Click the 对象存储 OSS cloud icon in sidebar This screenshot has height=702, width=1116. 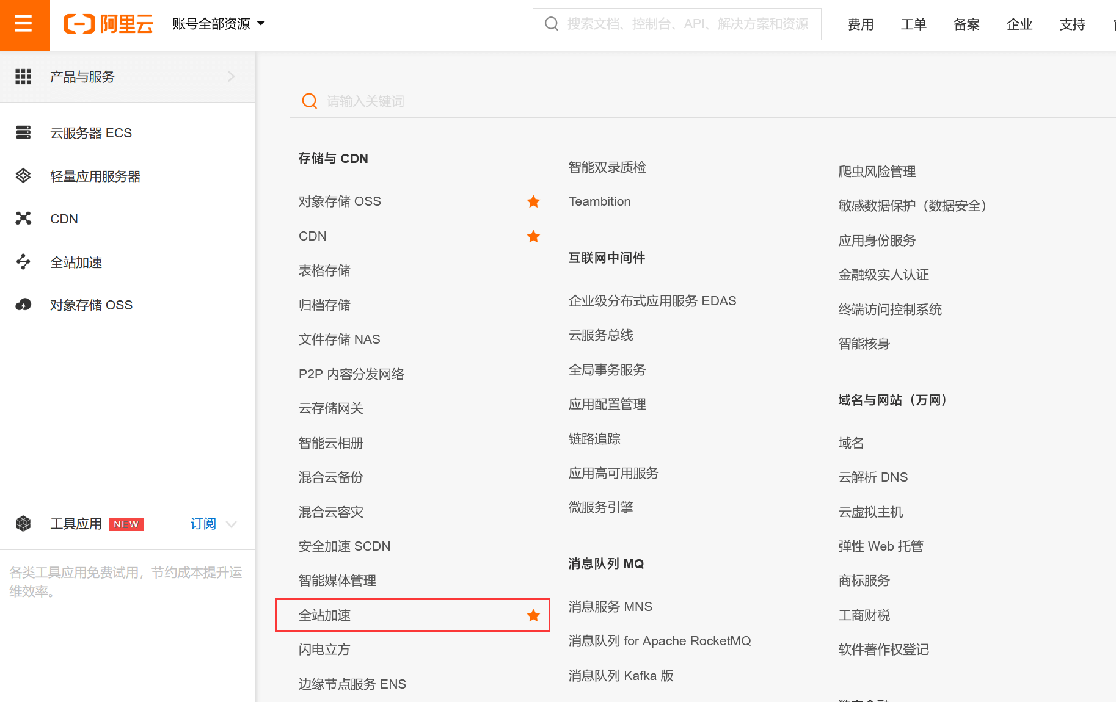point(23,305)
